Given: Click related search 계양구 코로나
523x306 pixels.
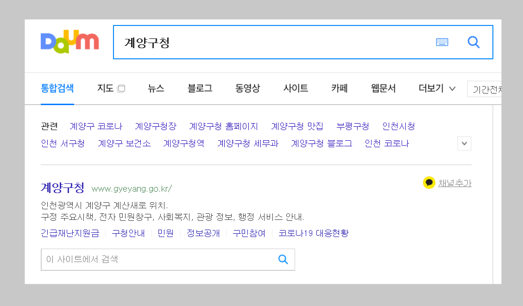Looking at the screenshot, I should point(96,126).
